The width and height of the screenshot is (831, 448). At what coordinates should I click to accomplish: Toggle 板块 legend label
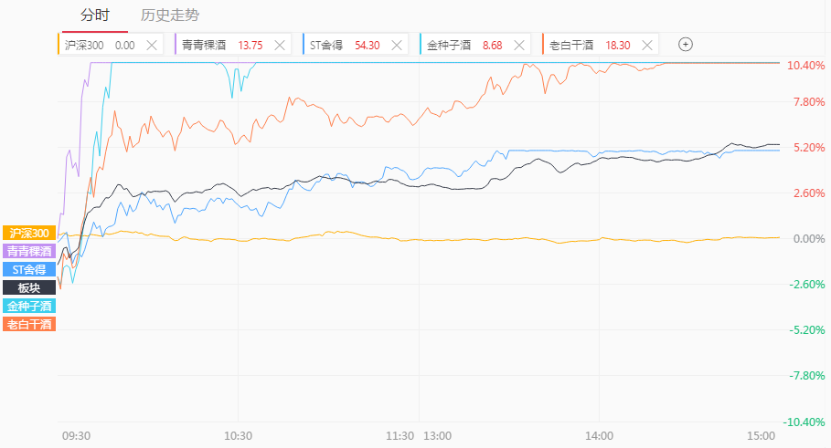29,287
